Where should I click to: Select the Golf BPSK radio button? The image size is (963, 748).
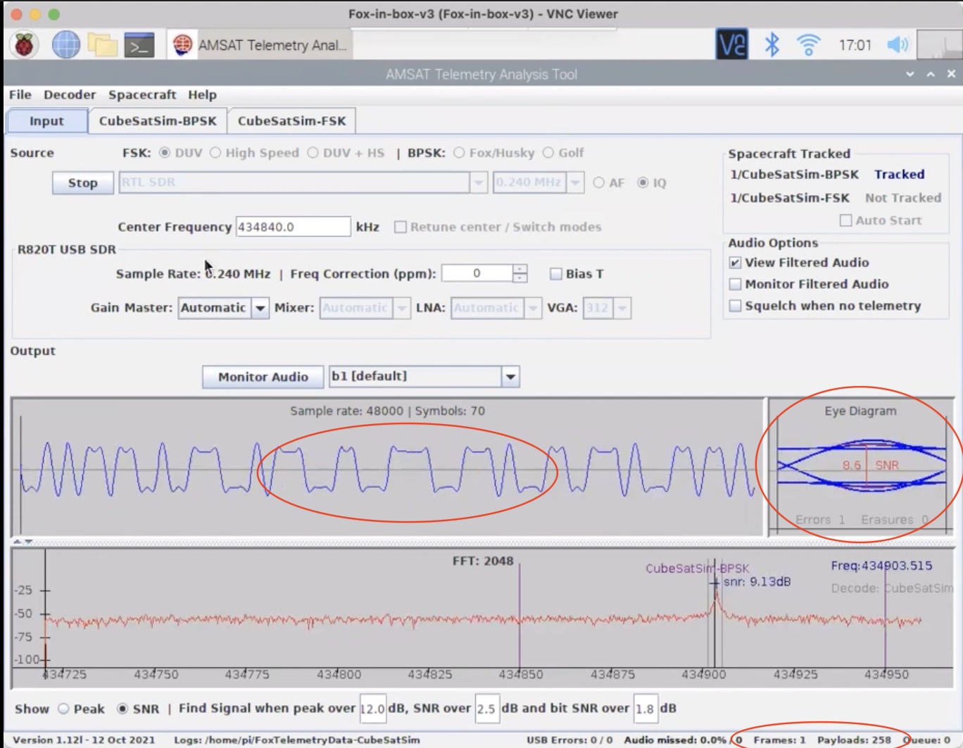pos(548,153)
